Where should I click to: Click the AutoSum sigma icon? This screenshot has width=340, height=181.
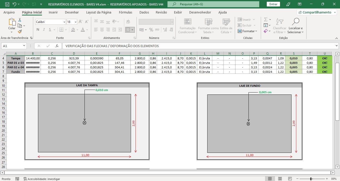[x=266, y=19]
